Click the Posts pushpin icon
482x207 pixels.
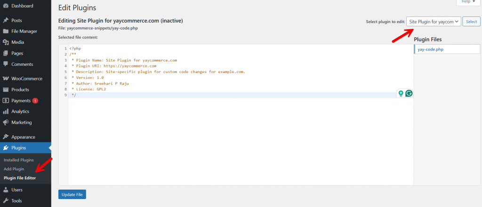tap(6, 21)
